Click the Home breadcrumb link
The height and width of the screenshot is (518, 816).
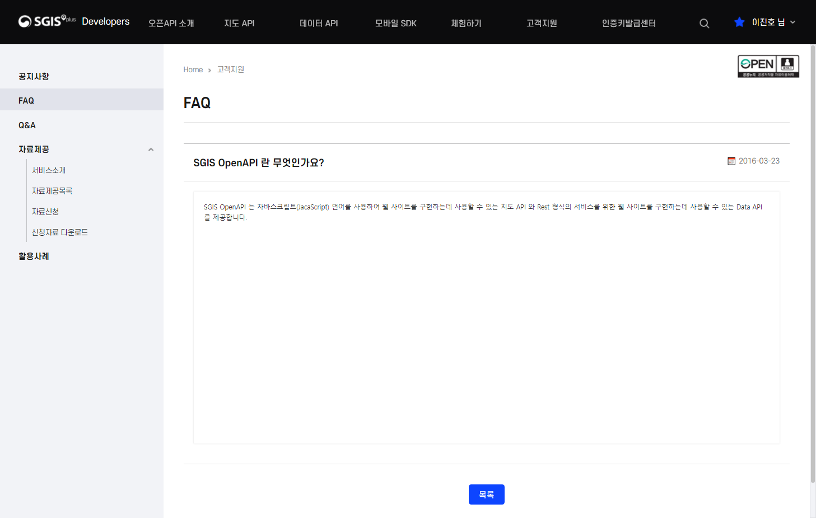[x=193, y=69]
